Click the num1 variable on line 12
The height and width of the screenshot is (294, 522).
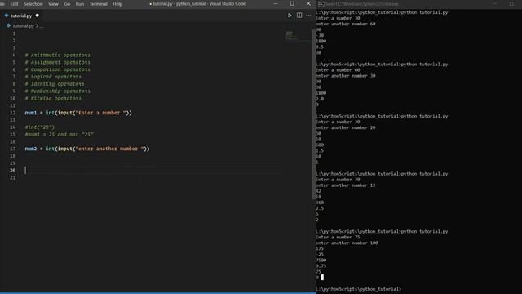[31, 113]
